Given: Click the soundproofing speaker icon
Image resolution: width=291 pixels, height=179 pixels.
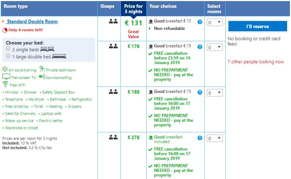Looking at the screenshot, I should (42, 77).
